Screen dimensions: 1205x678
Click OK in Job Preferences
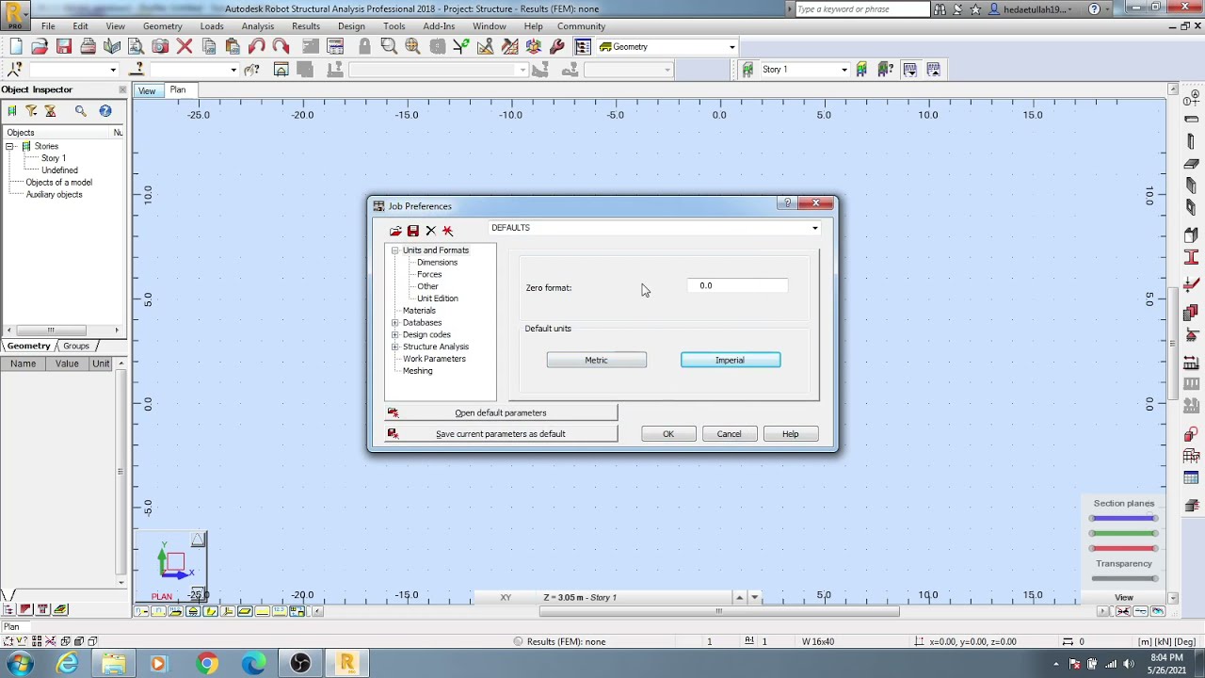coord(668,434)
